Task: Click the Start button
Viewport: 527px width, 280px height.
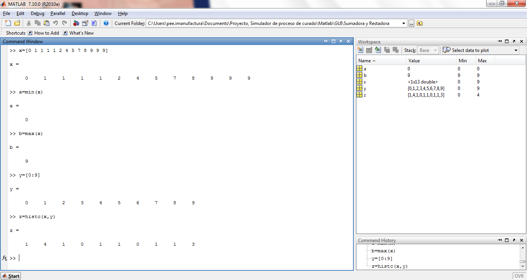Action: 11,276
